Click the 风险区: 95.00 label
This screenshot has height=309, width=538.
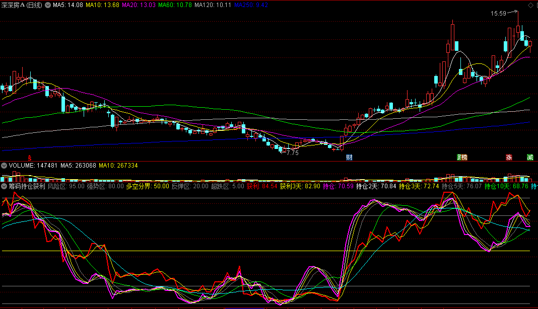(66, 186)
